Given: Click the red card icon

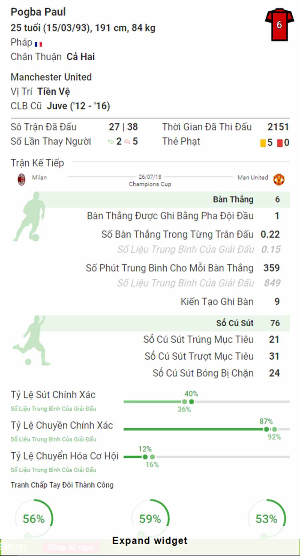Looking at the screenshot, I should point(280,143).
